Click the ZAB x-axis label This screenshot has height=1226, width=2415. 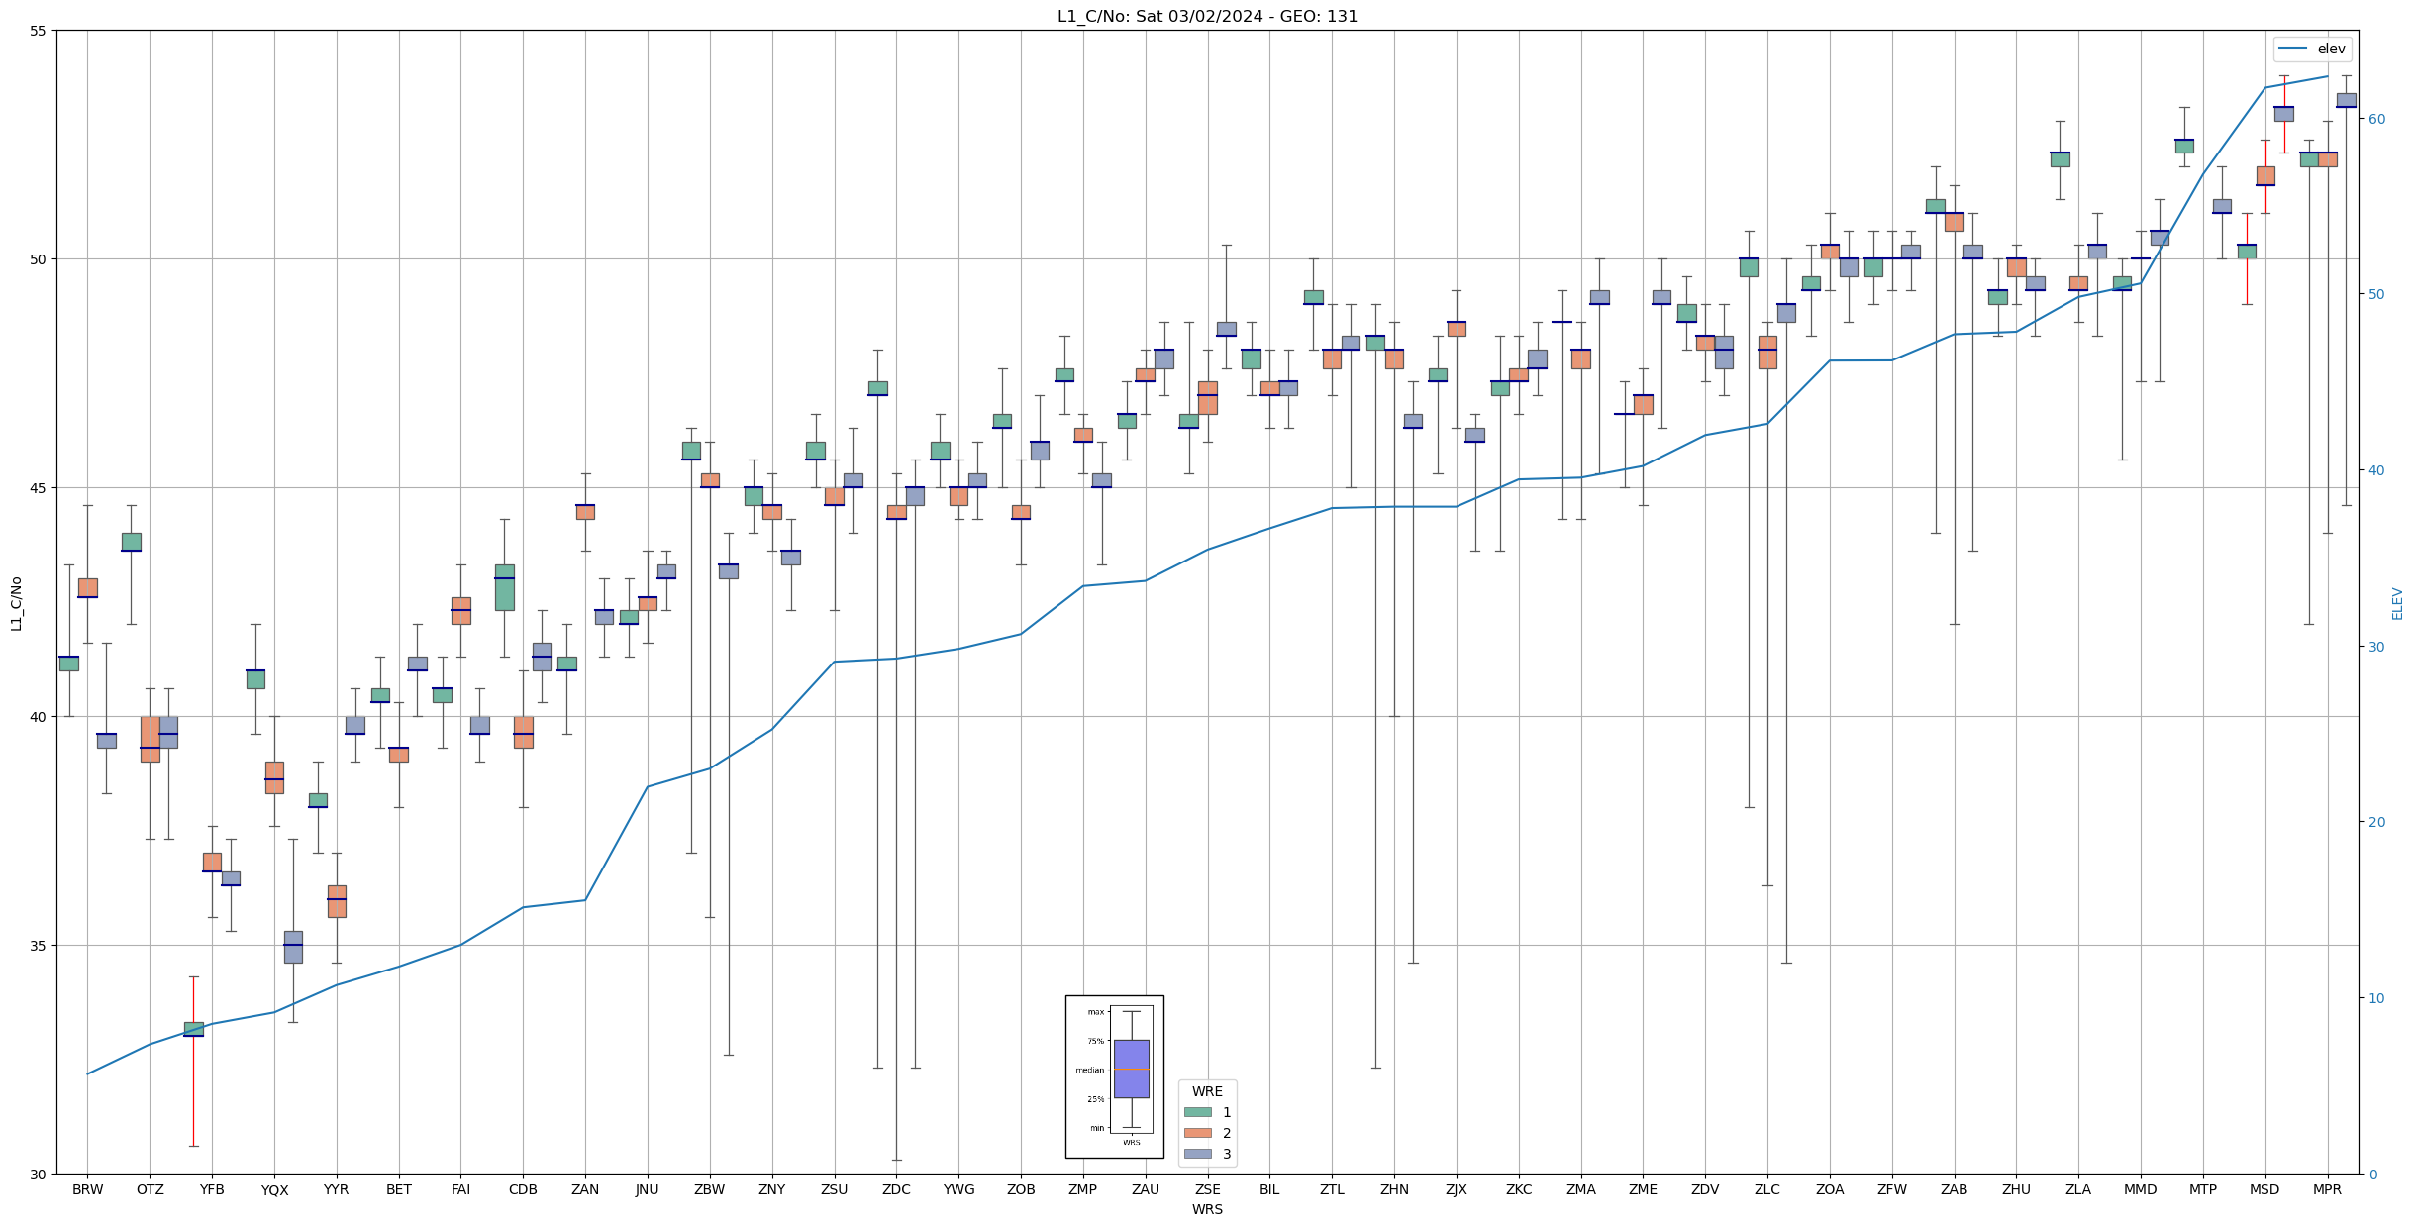(1955, 1189)
